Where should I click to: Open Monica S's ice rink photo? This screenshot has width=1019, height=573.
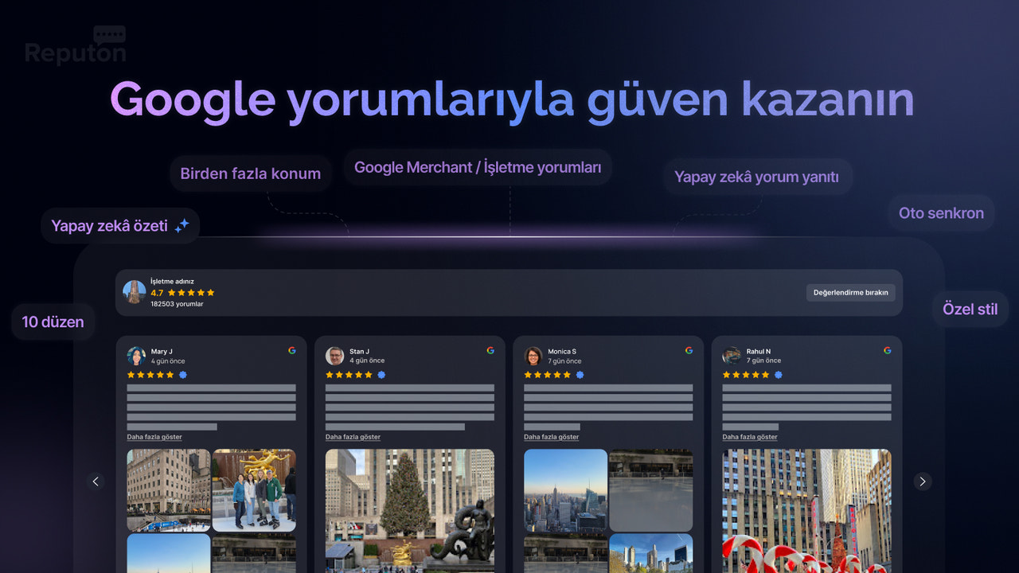pos(651,490)
